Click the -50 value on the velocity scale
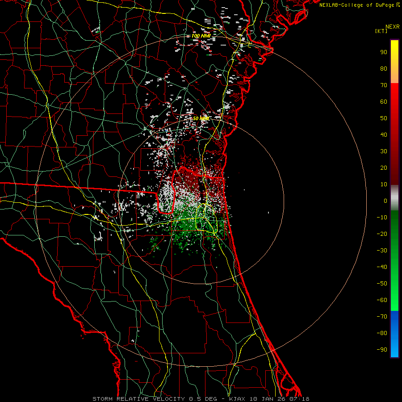Viewport: 402px width, 402px height. pos(382,284)
